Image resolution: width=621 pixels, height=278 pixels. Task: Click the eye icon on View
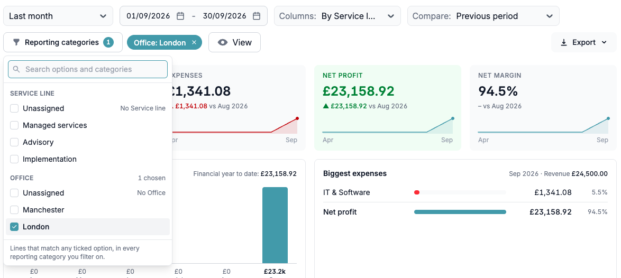[223, 42]
